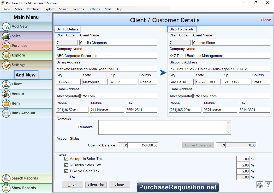Click inside the Remarks text area
This screenshot has height=193, width=274.
click(x=164, y=127)
